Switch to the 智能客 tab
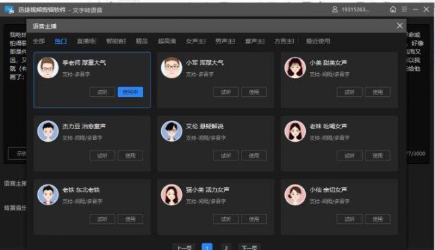435x250 pixels. pos(116,41)
